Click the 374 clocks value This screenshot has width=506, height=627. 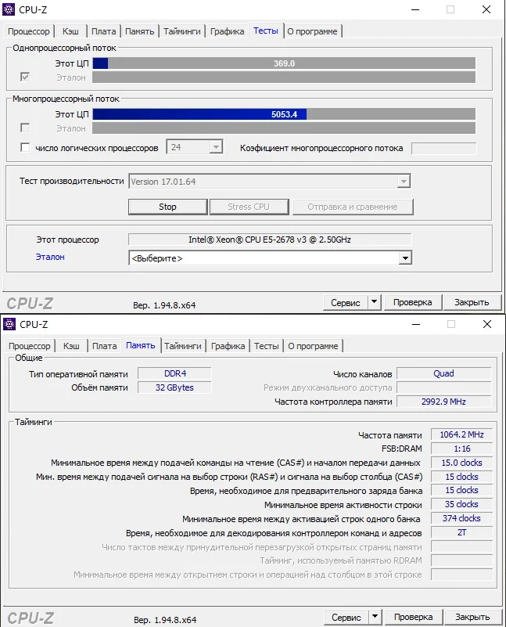461,518
